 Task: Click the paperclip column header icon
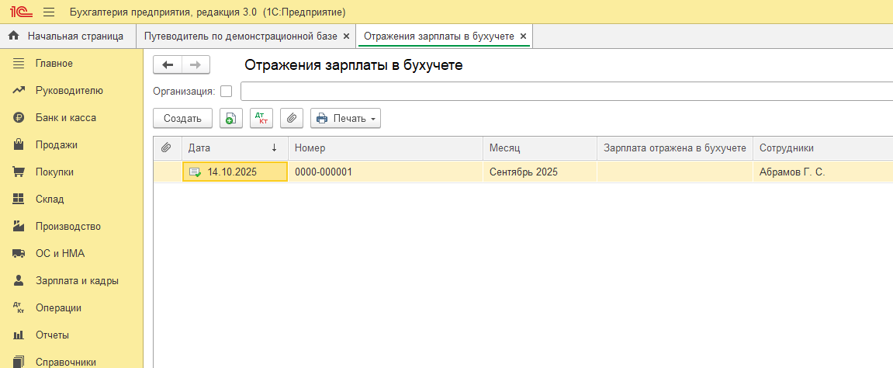click(x=165, y=148)
